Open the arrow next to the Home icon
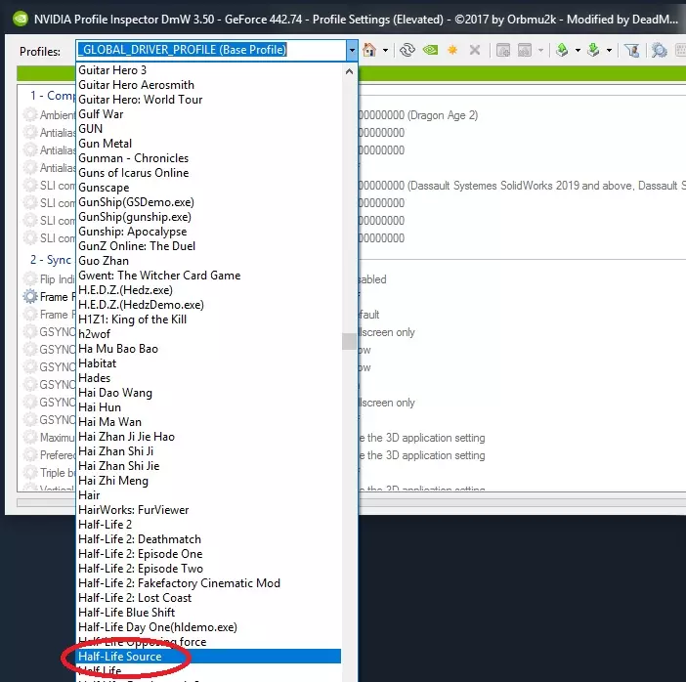This screenshot has height=682, width=686. point(385,50)
